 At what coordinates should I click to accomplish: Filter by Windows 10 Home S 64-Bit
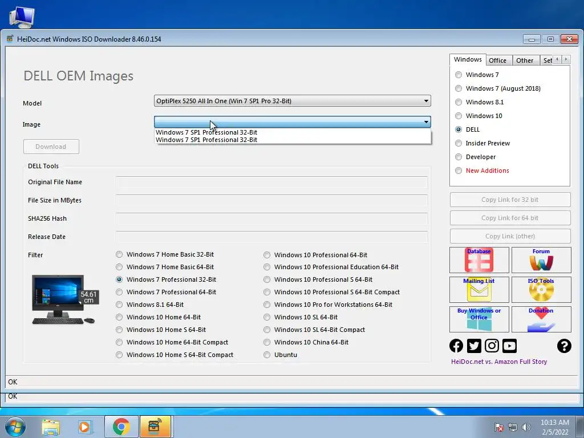[x=161, y=330]
